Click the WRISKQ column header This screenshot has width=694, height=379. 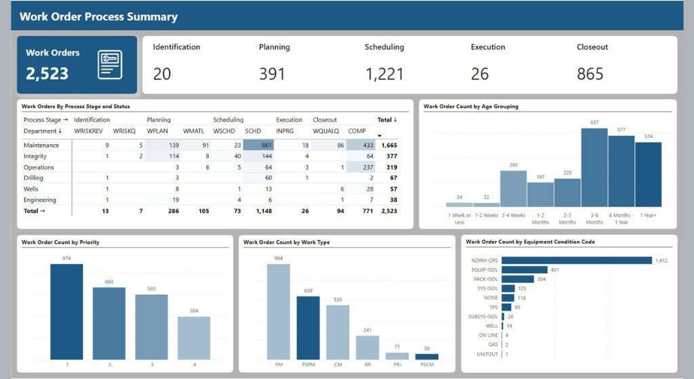[x=125, y=131]
